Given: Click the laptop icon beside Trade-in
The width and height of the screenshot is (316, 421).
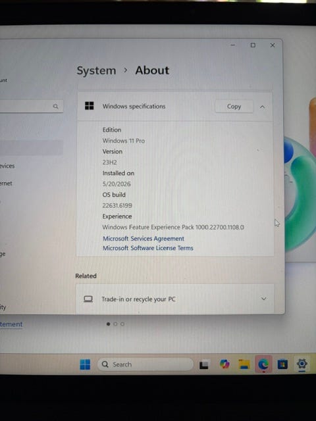Looking at the screenshot, I should pyautogui.click(x=88, y=299).
